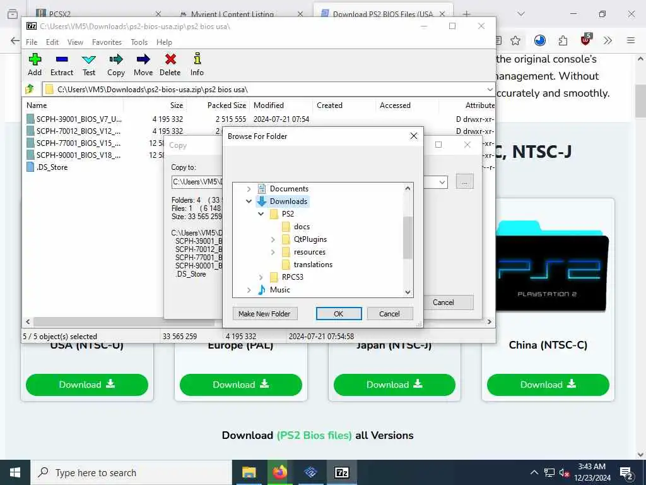The image size is (646, 485).
Task: Open File Explorer from the taskbar
Action: point(249,472)
